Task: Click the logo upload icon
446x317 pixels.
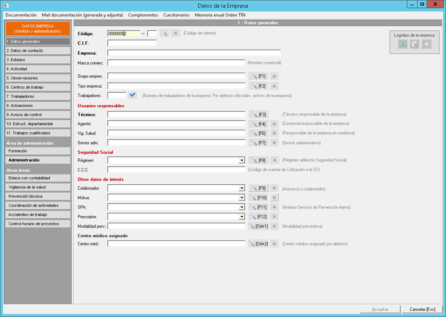Action: (x=403, y=44)
